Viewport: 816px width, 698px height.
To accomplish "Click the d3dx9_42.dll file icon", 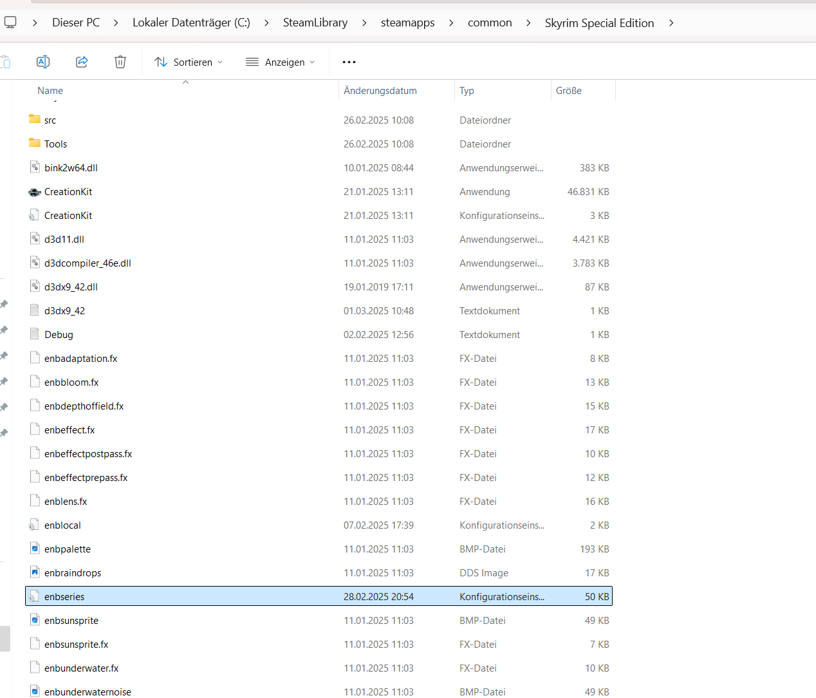I will (x=35, y=287).
